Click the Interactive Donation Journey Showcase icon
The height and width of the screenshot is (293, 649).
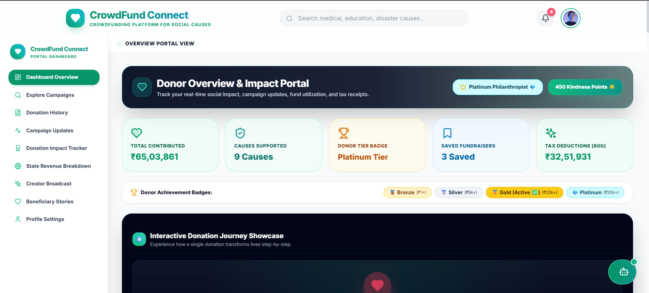point(139,239)
